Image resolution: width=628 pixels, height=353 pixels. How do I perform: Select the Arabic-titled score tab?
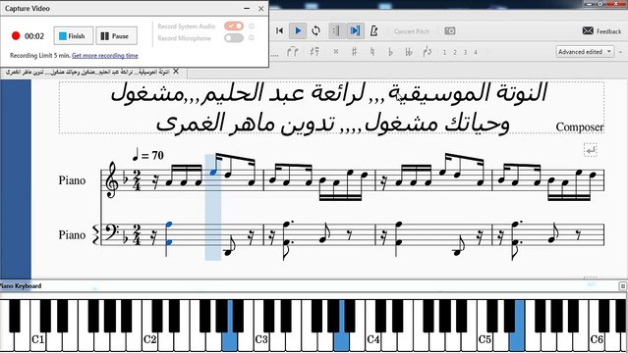[87, 72]
